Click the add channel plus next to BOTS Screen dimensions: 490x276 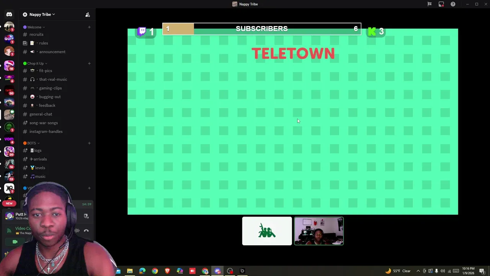click(89, 143)
